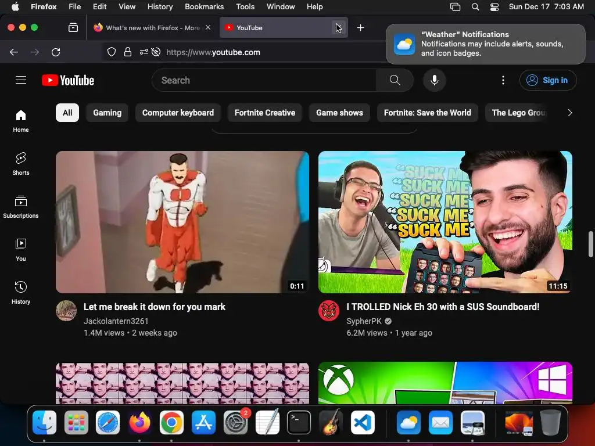The height and width of the screenshot is (446, 595).
Task: Click the Sign in button
Action: [x=547, y=80]
